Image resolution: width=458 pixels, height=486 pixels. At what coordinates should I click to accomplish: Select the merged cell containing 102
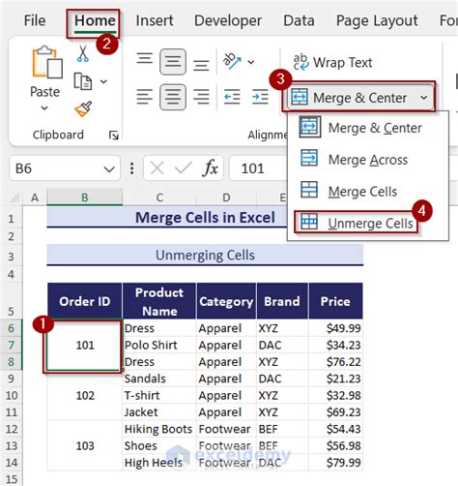pyautogui.click(x=85, y=395)
